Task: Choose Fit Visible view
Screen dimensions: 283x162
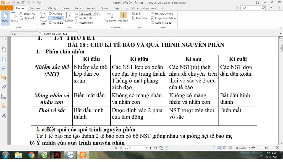Action: 56,23
